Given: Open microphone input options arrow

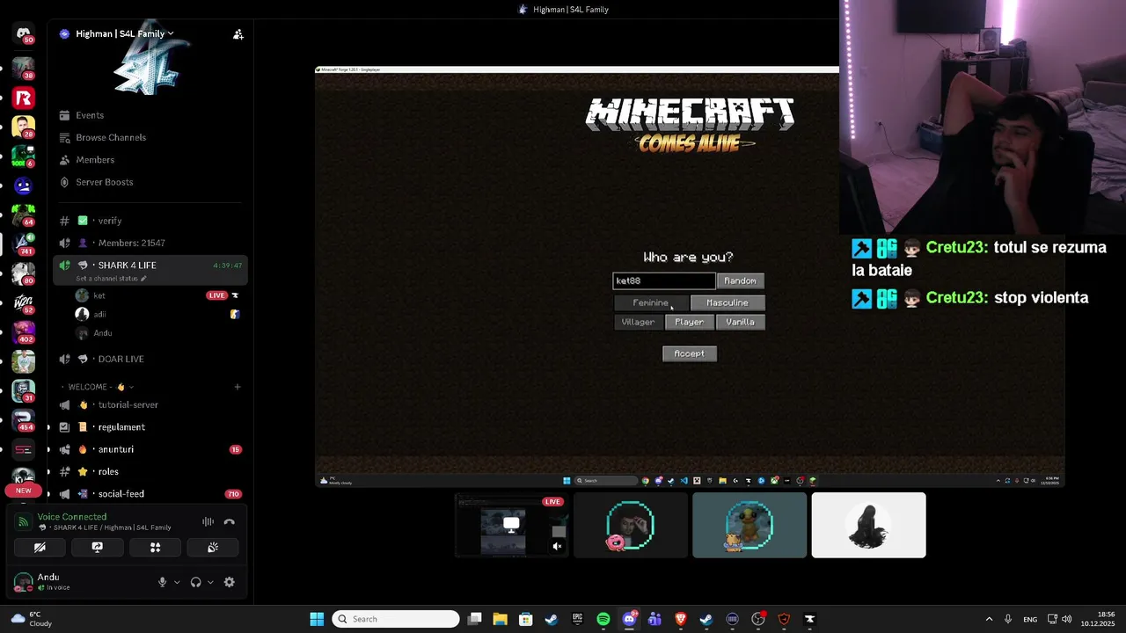Looking at the screenshot, I should point(177,582).
